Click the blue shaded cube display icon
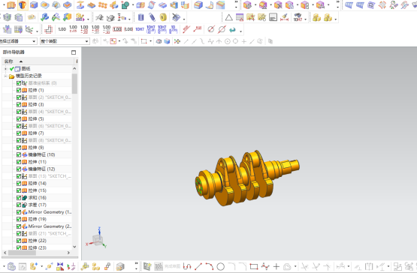417x273 pixels. click(x=167, y=41)
